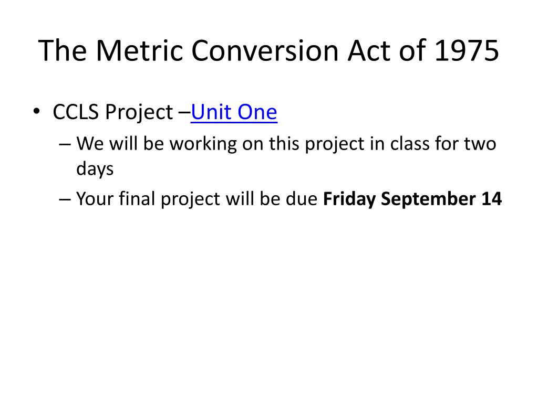Image resolution: width=538 pixels, height=403 pixels.
Task: Click the dash before 'We will be working'
Action: coord(65,145)
